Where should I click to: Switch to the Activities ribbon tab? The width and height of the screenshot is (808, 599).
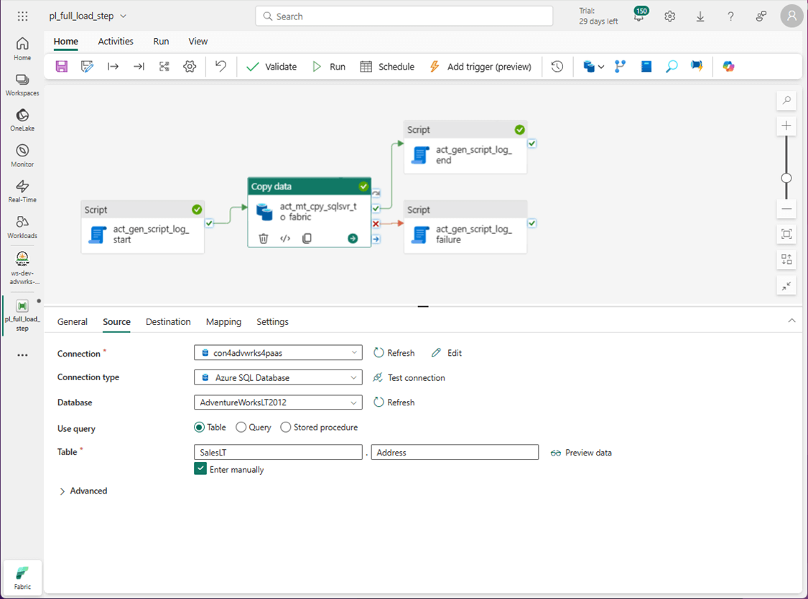click(x=116, y=41)
